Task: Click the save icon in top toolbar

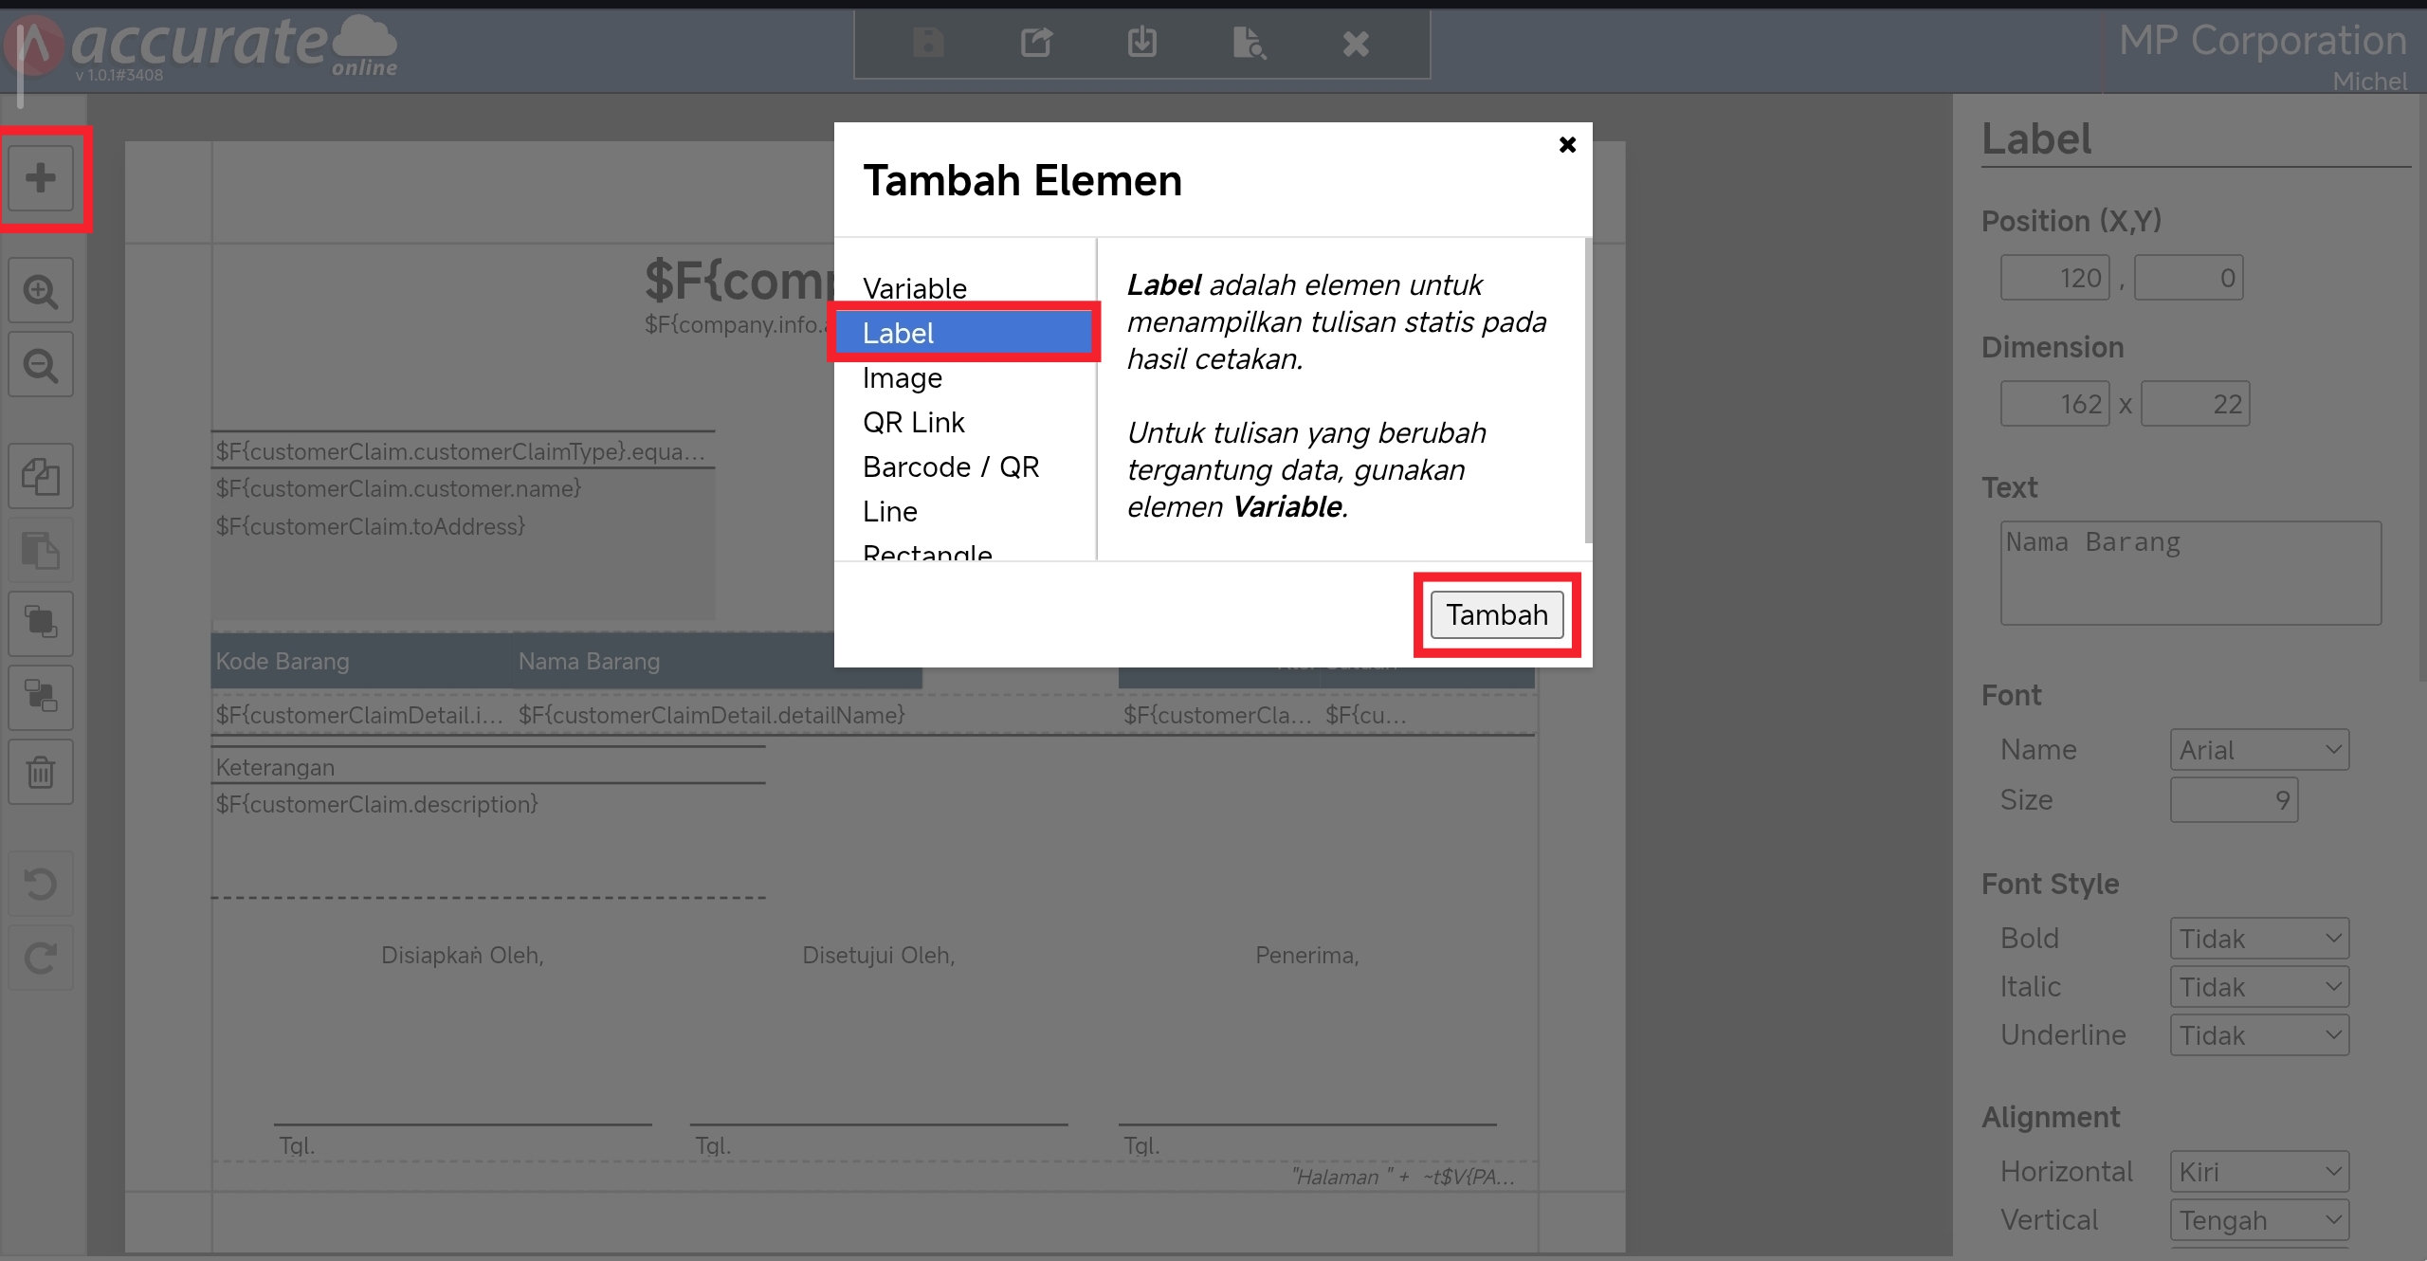Action: point(928,43)
